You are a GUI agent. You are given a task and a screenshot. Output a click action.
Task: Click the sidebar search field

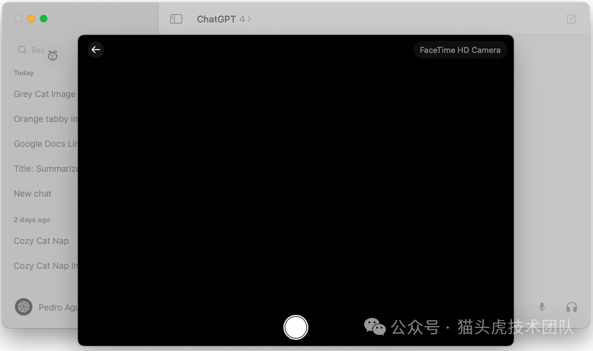45,50
